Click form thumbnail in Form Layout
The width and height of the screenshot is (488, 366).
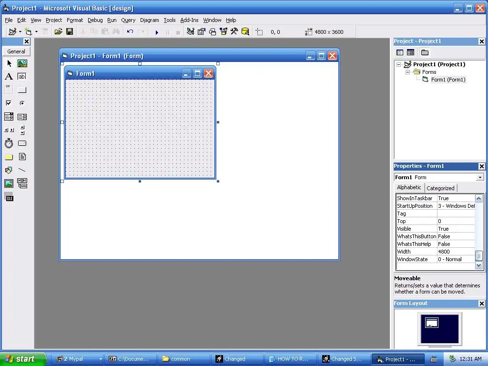pyautogui.click(x=432, y=323)
